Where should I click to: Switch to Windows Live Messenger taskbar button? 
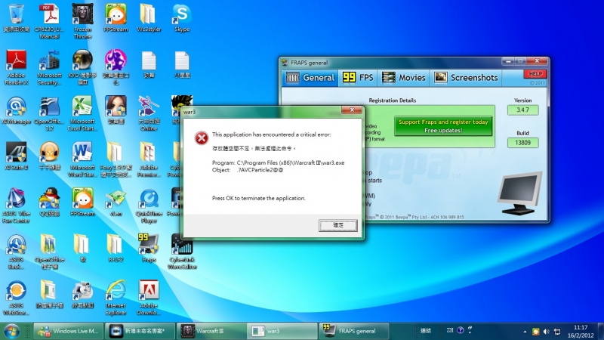[69, 331]
